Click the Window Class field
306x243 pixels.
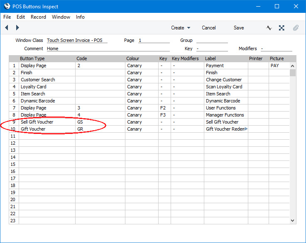(77, 40)
